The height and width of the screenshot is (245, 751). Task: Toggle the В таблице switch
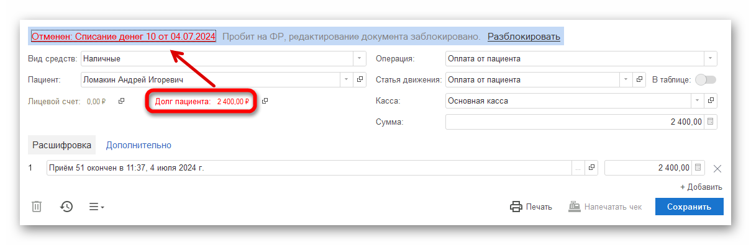(x=706, y=79)
